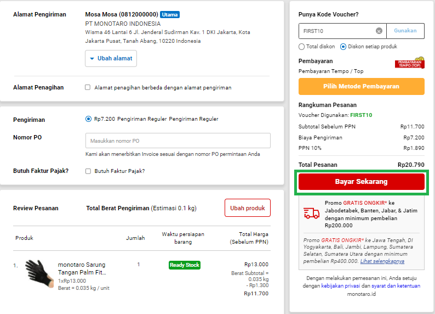435x314 pixels.
Task: Open the black glove product thumbnail
Action: click(39, 273)
